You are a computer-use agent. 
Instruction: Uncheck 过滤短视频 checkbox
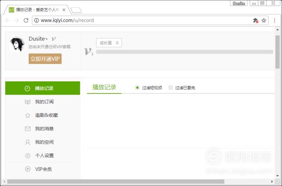click(x=137, y=87)
